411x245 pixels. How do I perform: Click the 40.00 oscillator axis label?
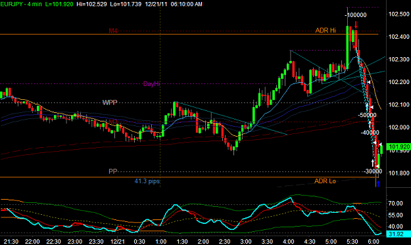[395, 227]
